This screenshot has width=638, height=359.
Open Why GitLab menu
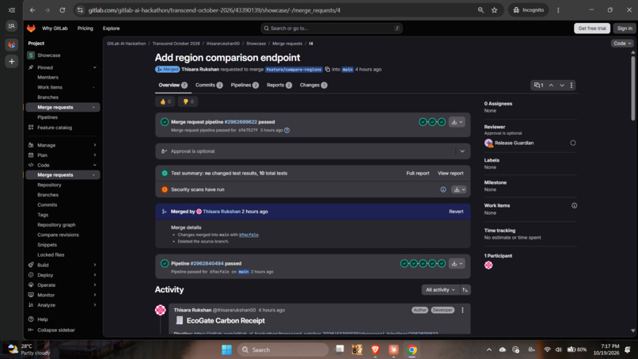pyautogui.click(x=55, y=28)
